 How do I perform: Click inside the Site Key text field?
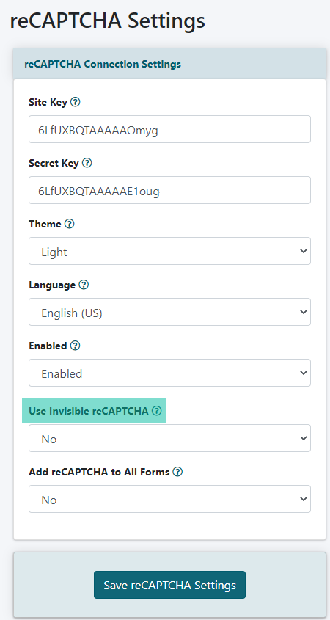click(x=169, y=129)
